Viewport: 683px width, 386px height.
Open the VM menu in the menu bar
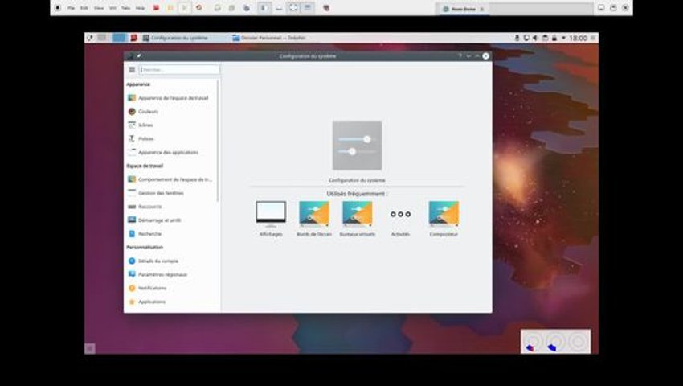pyautogui.click(x=112, y=8)
